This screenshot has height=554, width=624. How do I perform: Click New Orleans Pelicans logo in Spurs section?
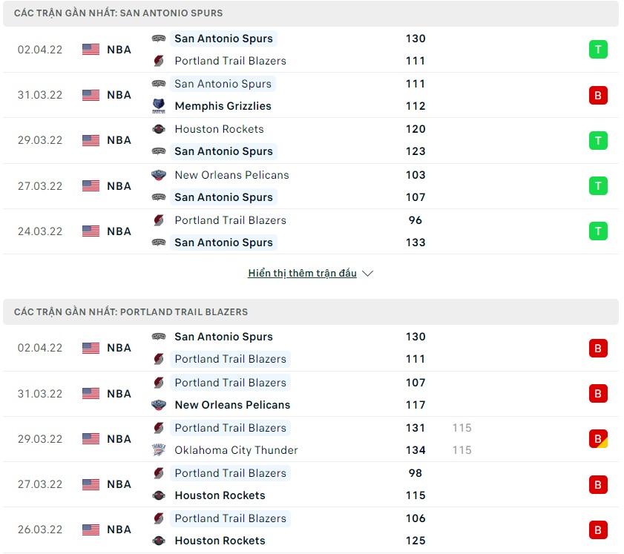tap(159, 175)
